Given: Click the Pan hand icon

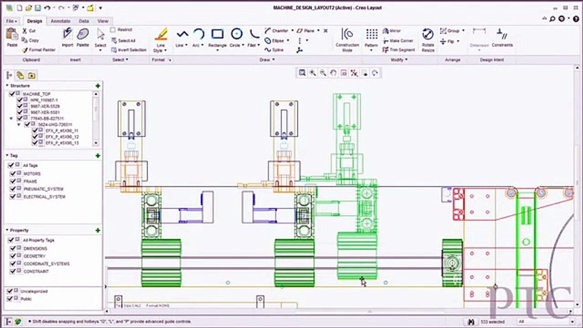Looking at the screenshot, I should (333, 73).
